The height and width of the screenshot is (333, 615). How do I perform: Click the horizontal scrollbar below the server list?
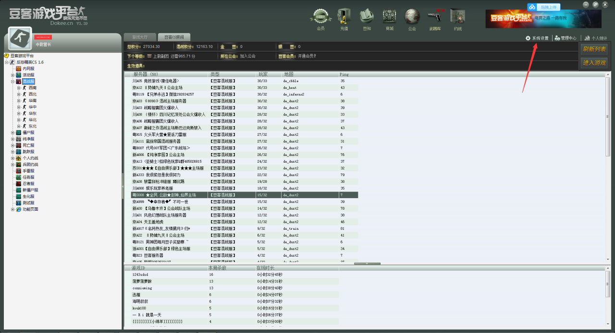[x=367, y=263]
